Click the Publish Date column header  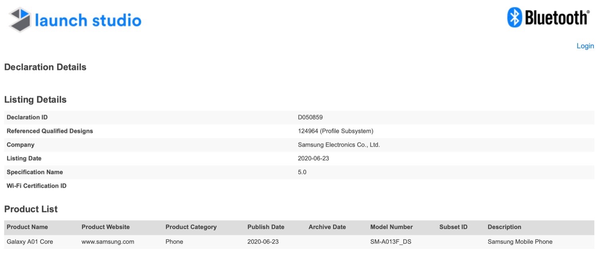tap(266, 227)
